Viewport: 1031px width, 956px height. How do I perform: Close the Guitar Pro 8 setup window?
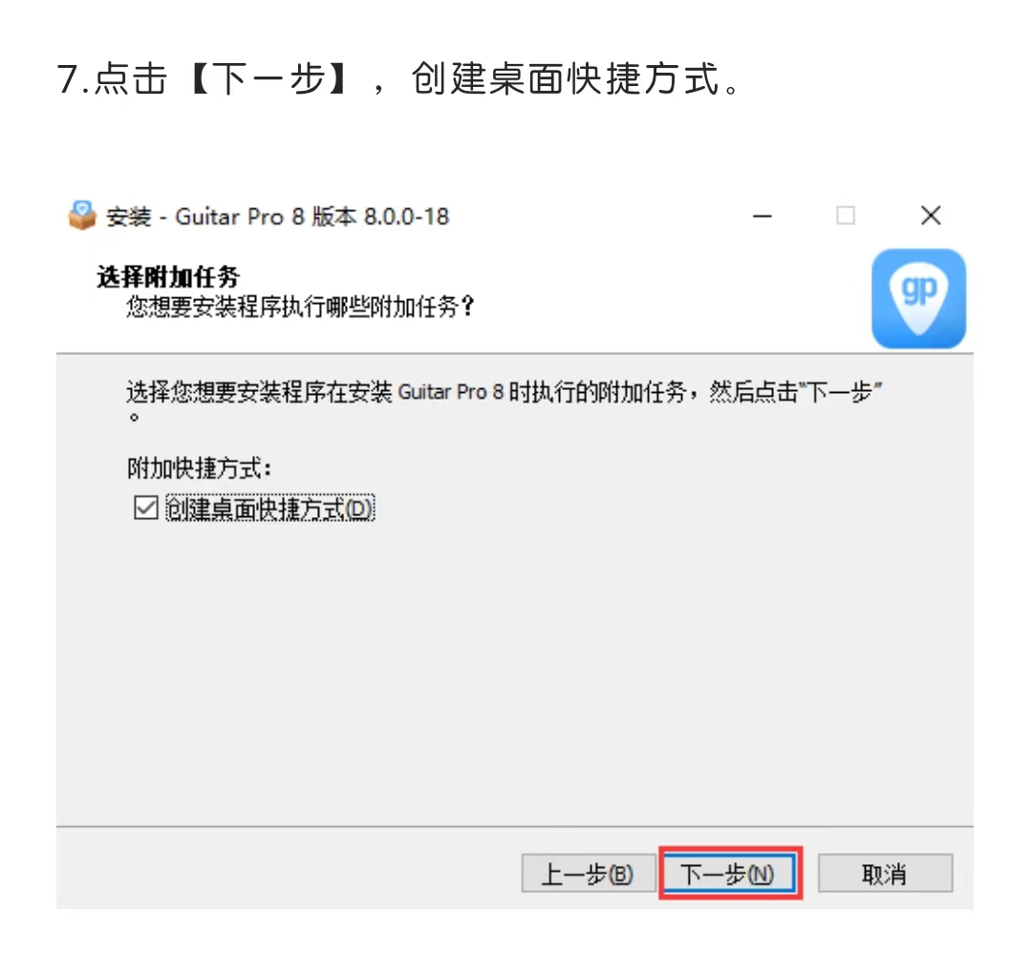click(x=931, y=215)
